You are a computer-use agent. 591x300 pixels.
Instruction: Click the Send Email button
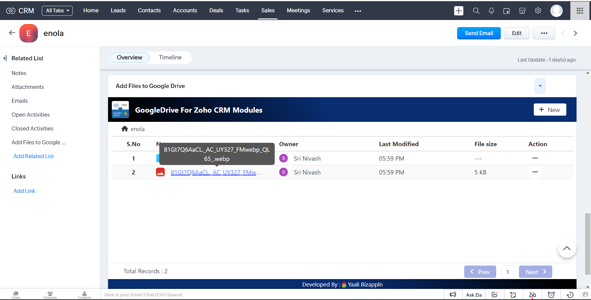[479, 33]
